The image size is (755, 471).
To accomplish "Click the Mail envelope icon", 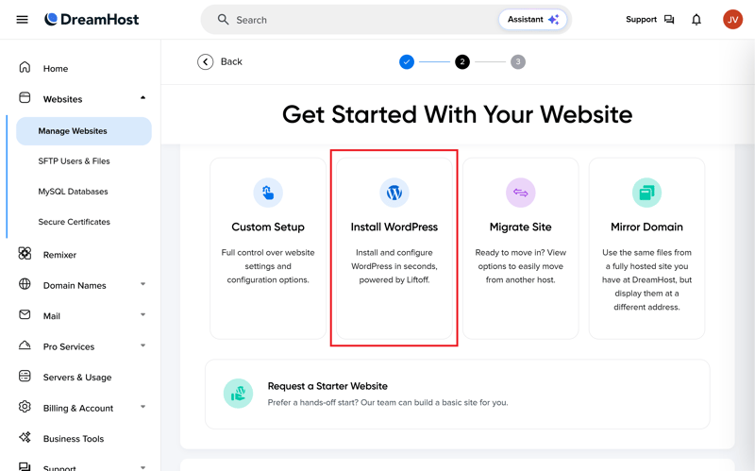I will coord(25,314).
